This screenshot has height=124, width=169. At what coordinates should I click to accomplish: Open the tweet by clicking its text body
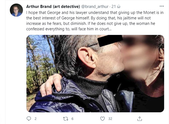point(95,21)
